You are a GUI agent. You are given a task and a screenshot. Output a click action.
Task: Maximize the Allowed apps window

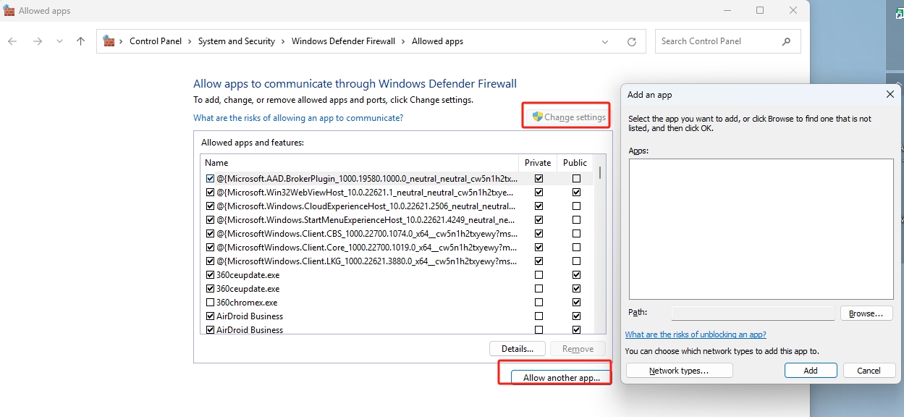pos(760,10)
